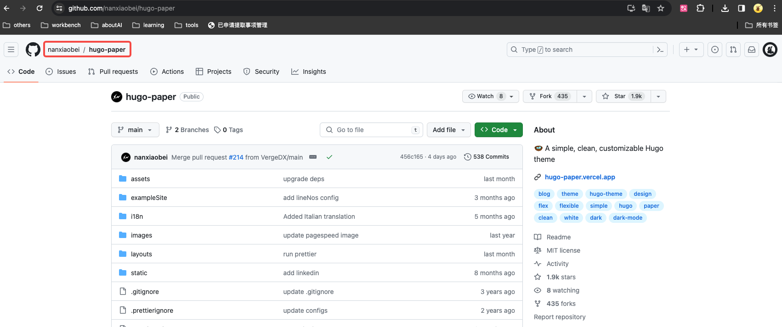Open the 538 Commits history

click(487, 157)
